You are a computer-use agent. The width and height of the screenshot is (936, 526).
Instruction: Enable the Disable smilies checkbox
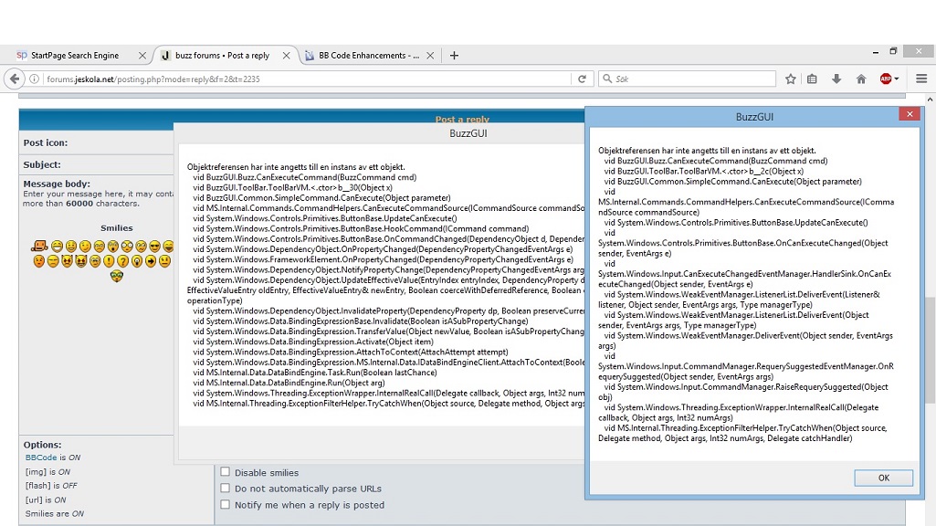[225, 472]
